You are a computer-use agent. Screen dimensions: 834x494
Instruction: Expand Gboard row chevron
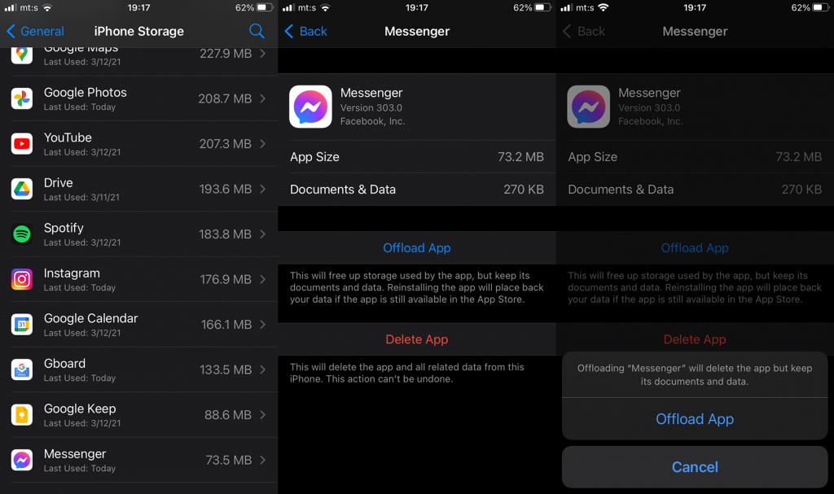pyautogui.click(x=263, y=370)
